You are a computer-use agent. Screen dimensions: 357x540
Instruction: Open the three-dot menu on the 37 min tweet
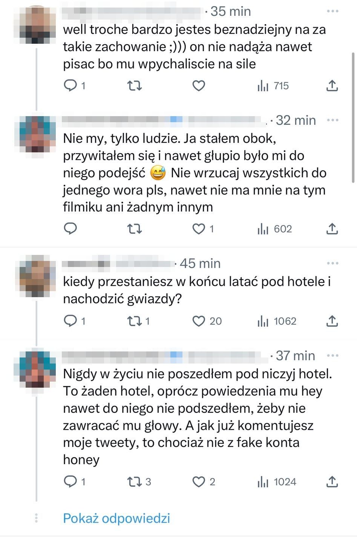[332, 355]
